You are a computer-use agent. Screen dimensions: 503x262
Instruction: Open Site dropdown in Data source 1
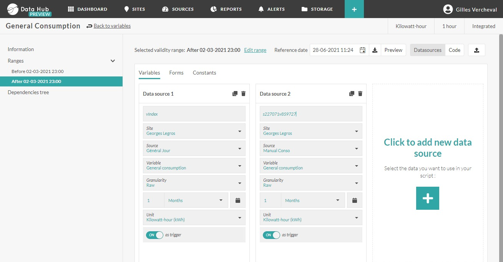[x=194, y=131]
